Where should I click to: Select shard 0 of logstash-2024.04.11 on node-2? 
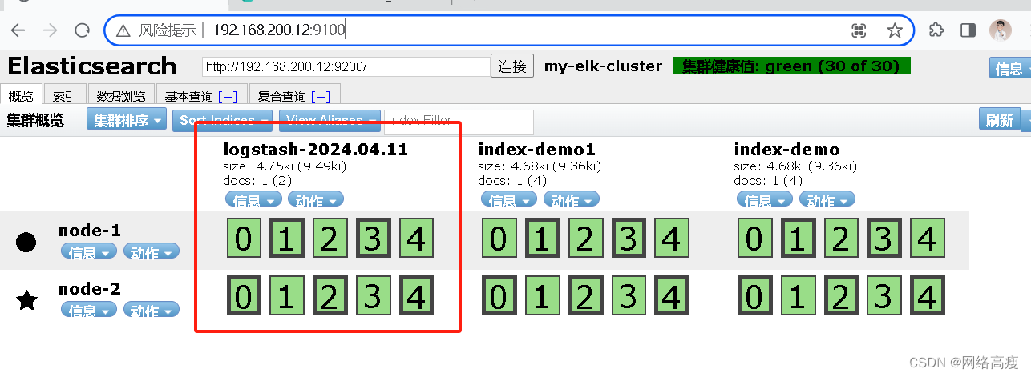pos(243,296)
